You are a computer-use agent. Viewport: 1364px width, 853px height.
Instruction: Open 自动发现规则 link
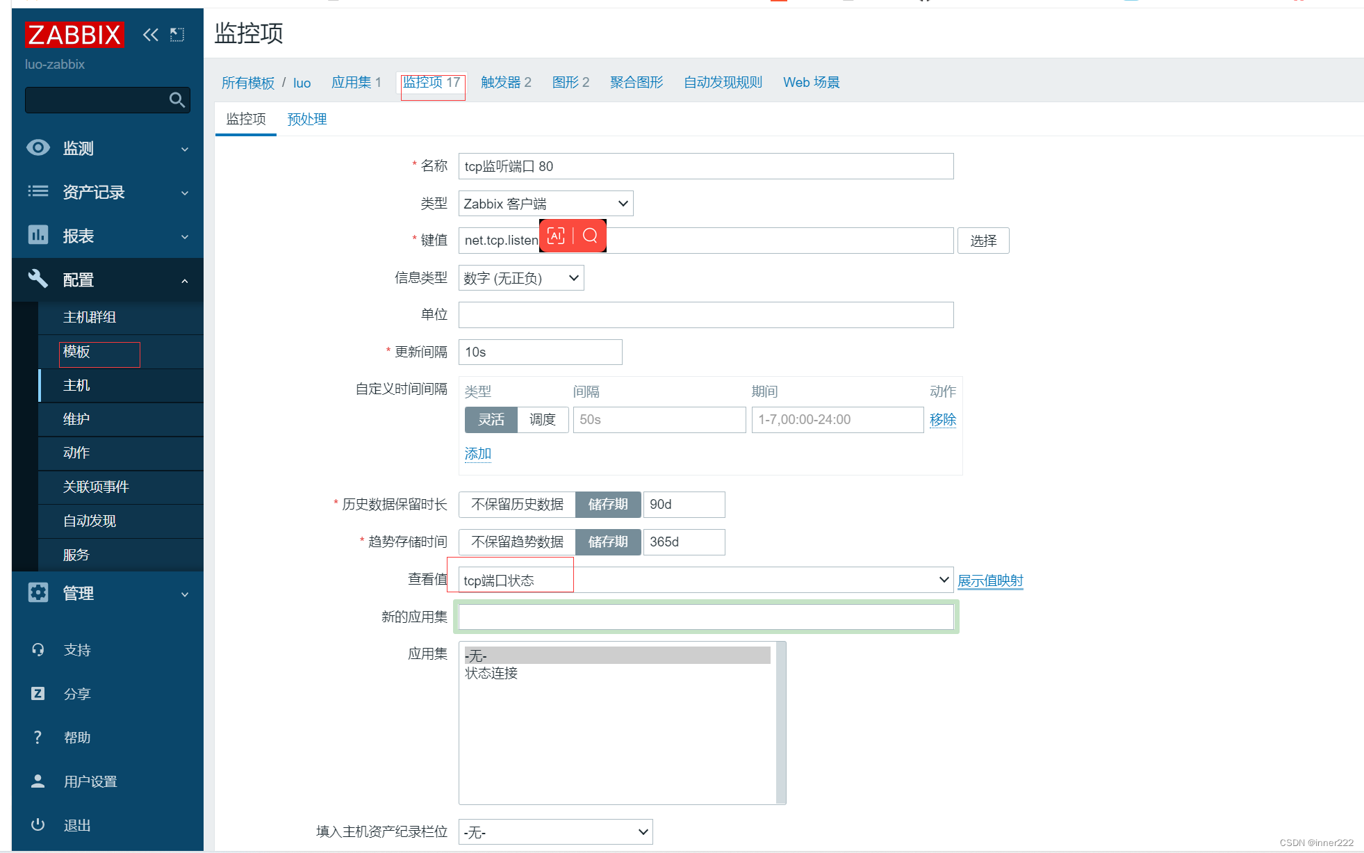click(x=723, y=83)
